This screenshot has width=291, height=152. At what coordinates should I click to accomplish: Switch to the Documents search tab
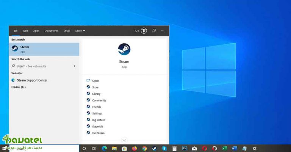click(52, 31)
